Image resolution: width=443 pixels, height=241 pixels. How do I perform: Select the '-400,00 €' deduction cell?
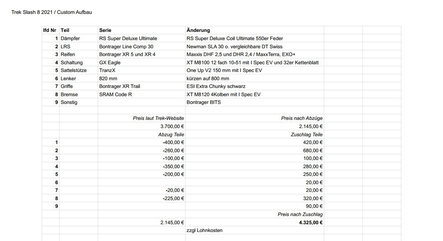pos(173,142)
